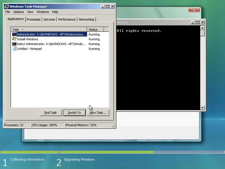Select the Administrator X:\$WINDOWS.~BT task row

[49, 34]
